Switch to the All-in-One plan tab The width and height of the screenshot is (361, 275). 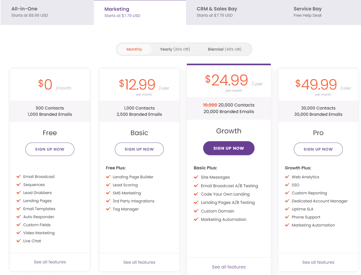point(47,12)
